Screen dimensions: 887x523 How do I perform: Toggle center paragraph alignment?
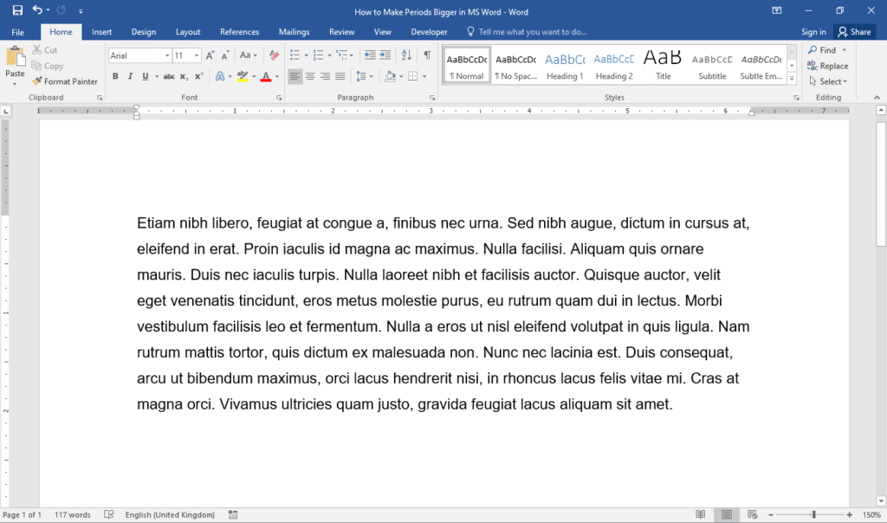click(x=310, y=76)
